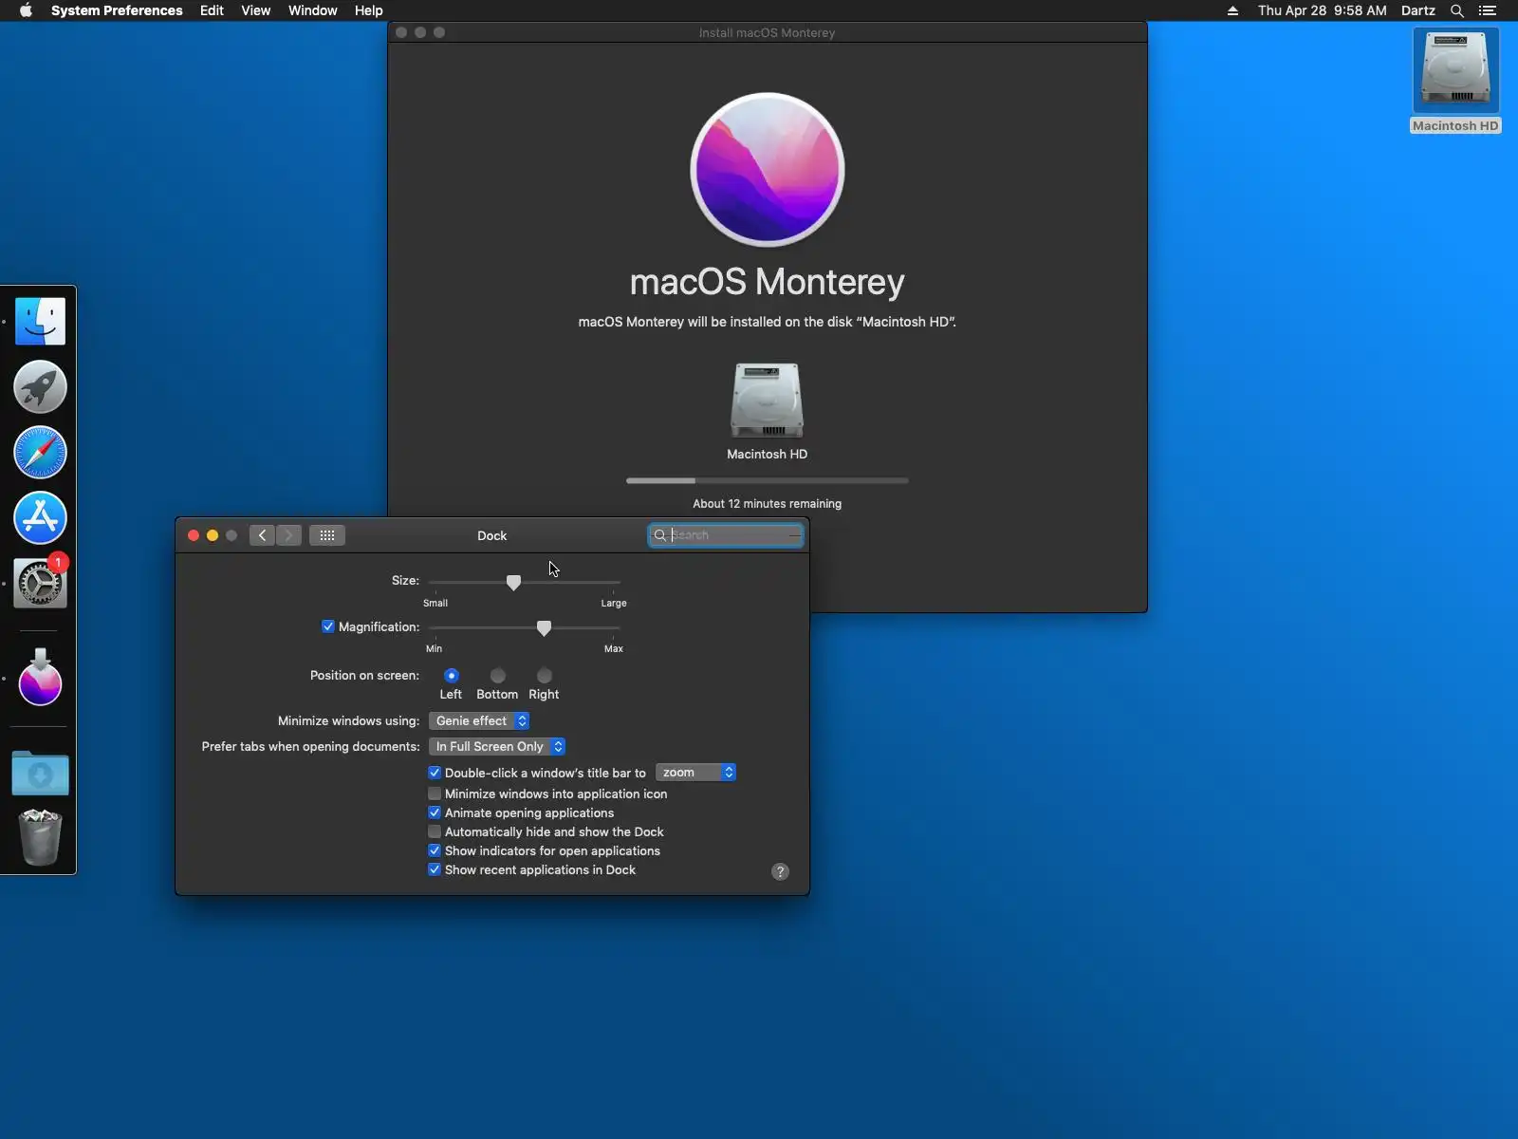Open the App Store dock icon
Viewport: 1518px width, 1139px height.
point(40,517)
